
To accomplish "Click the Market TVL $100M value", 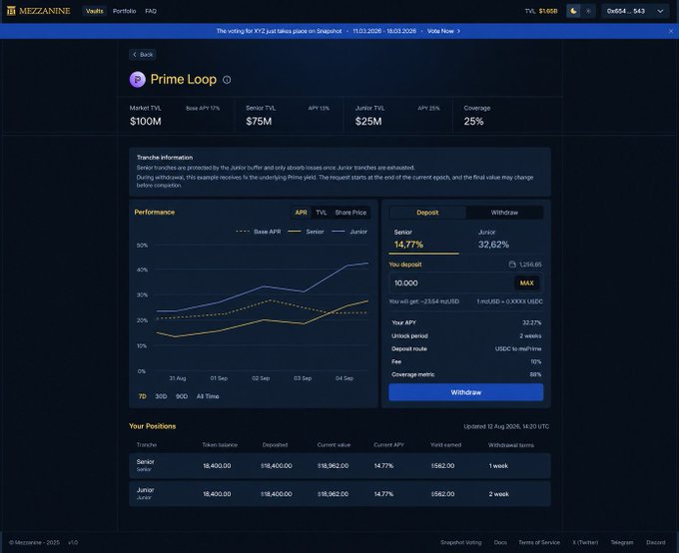I will pos(146,122).
